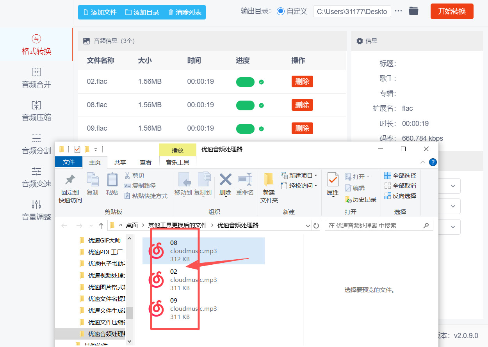Open the 优速GIF大师 folder in tree
The image size is (488, 347).
101,240
